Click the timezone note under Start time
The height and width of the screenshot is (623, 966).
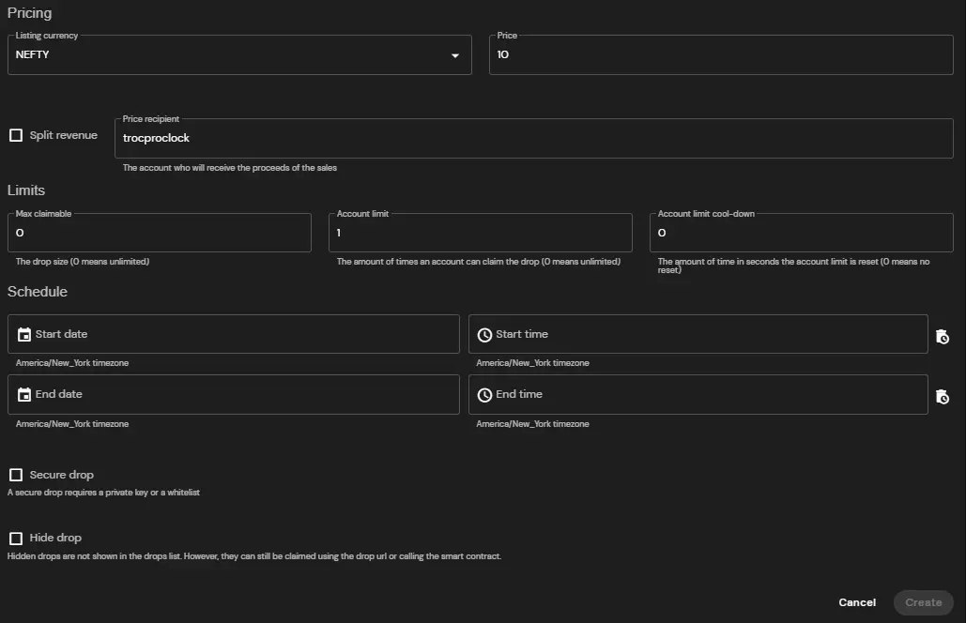pyautogui.click(x=533, y=363)
